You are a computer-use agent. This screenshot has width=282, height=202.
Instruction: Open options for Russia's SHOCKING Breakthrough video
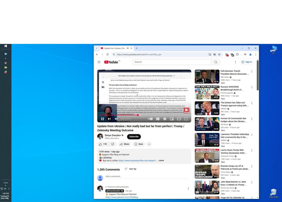click(x=252, y=87)
